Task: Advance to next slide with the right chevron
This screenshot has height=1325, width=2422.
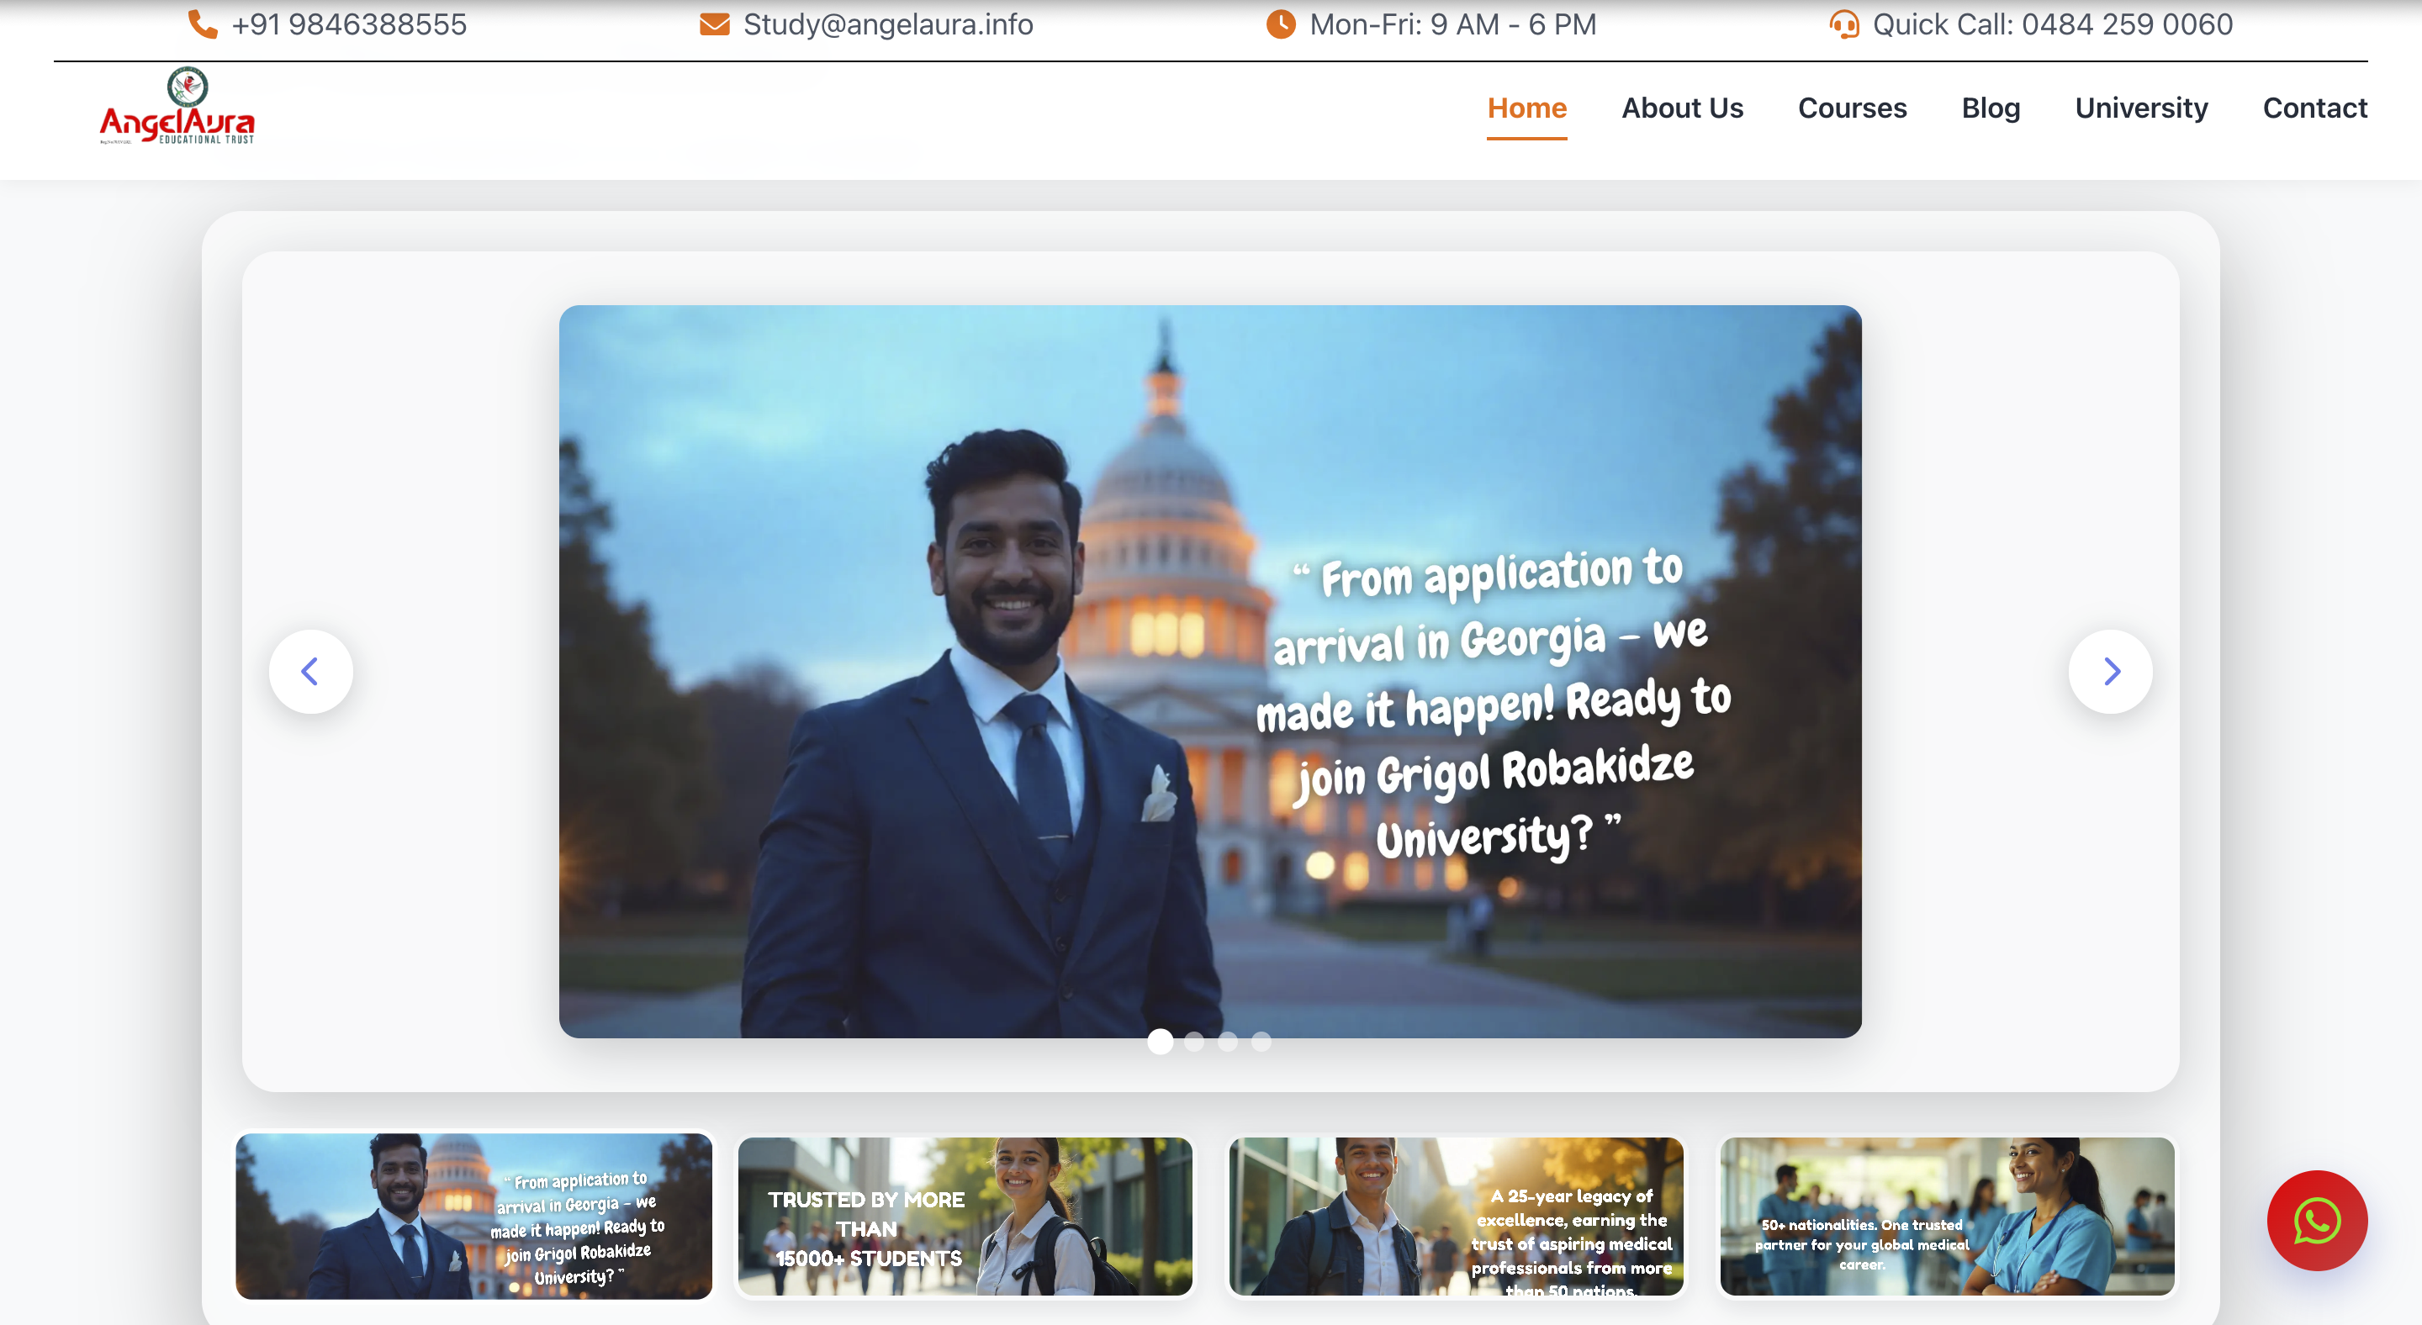Action: 2112,671
